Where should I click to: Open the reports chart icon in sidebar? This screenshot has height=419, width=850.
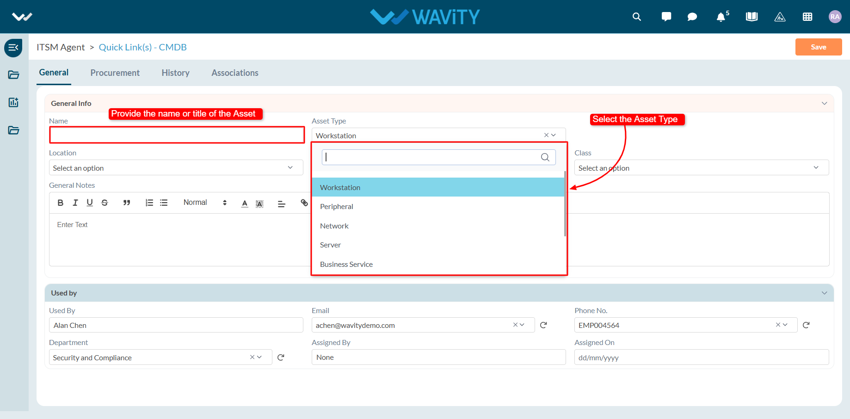click(x=13, y=102)
